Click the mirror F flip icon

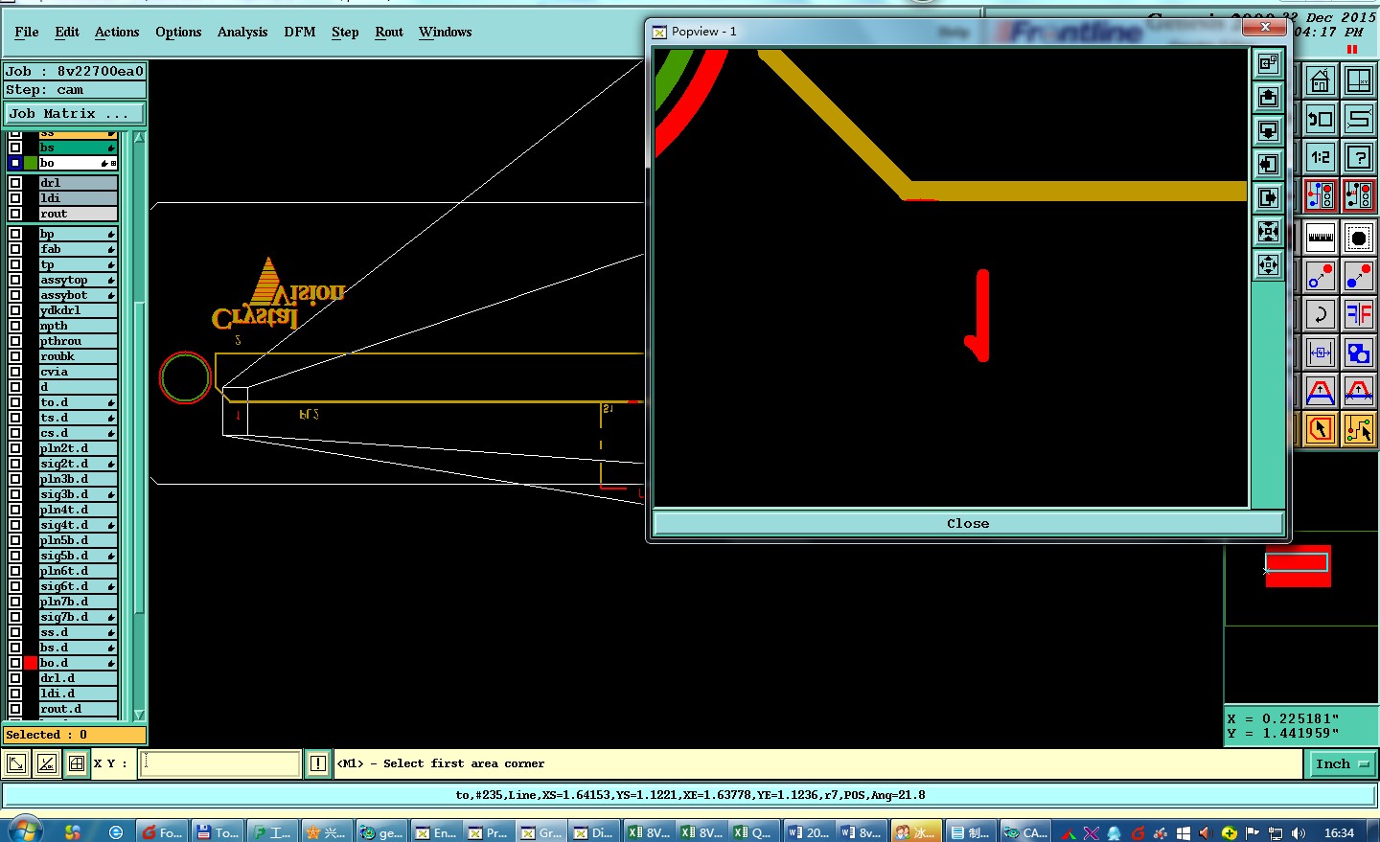coord(1358,314)
